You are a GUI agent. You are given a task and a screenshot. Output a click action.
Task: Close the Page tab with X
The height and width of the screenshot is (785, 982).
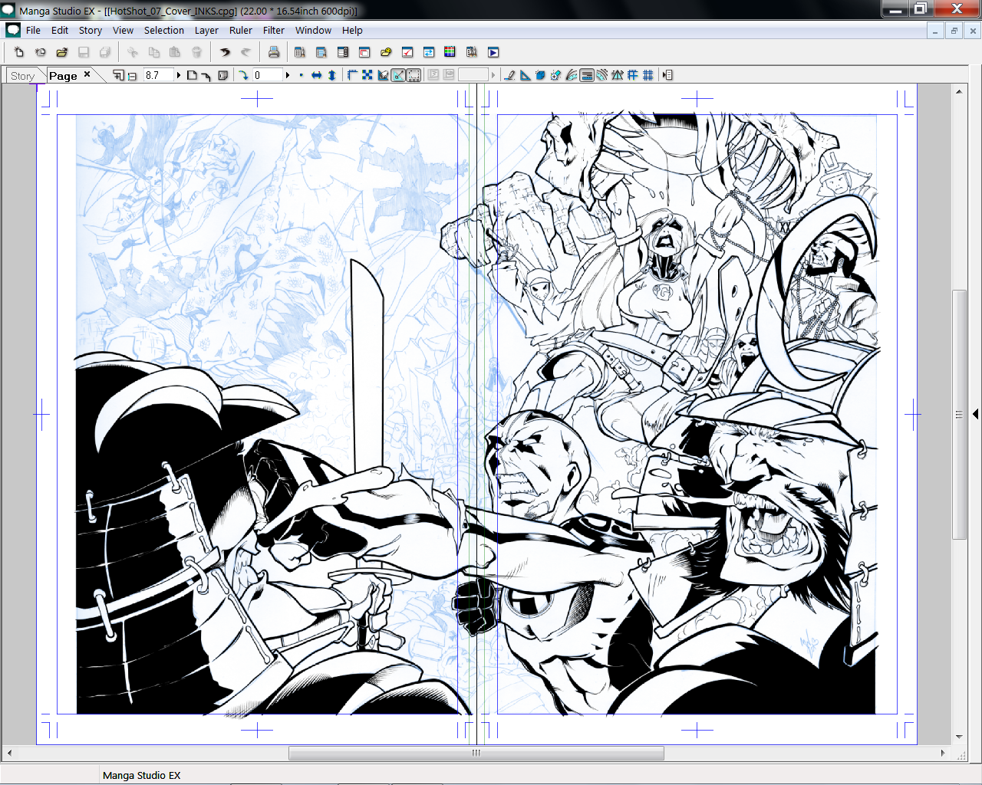(87, 74)
